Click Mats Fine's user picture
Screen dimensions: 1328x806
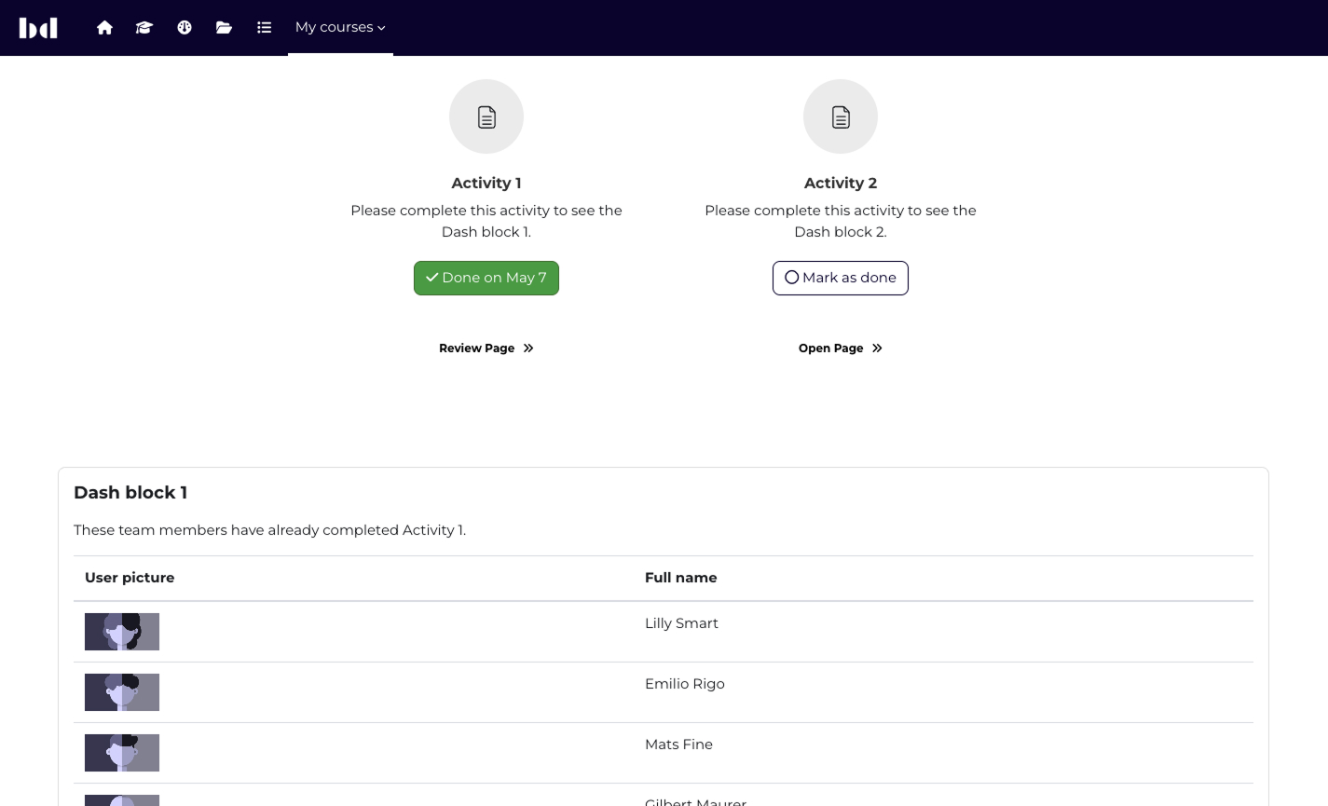[122, 753]
